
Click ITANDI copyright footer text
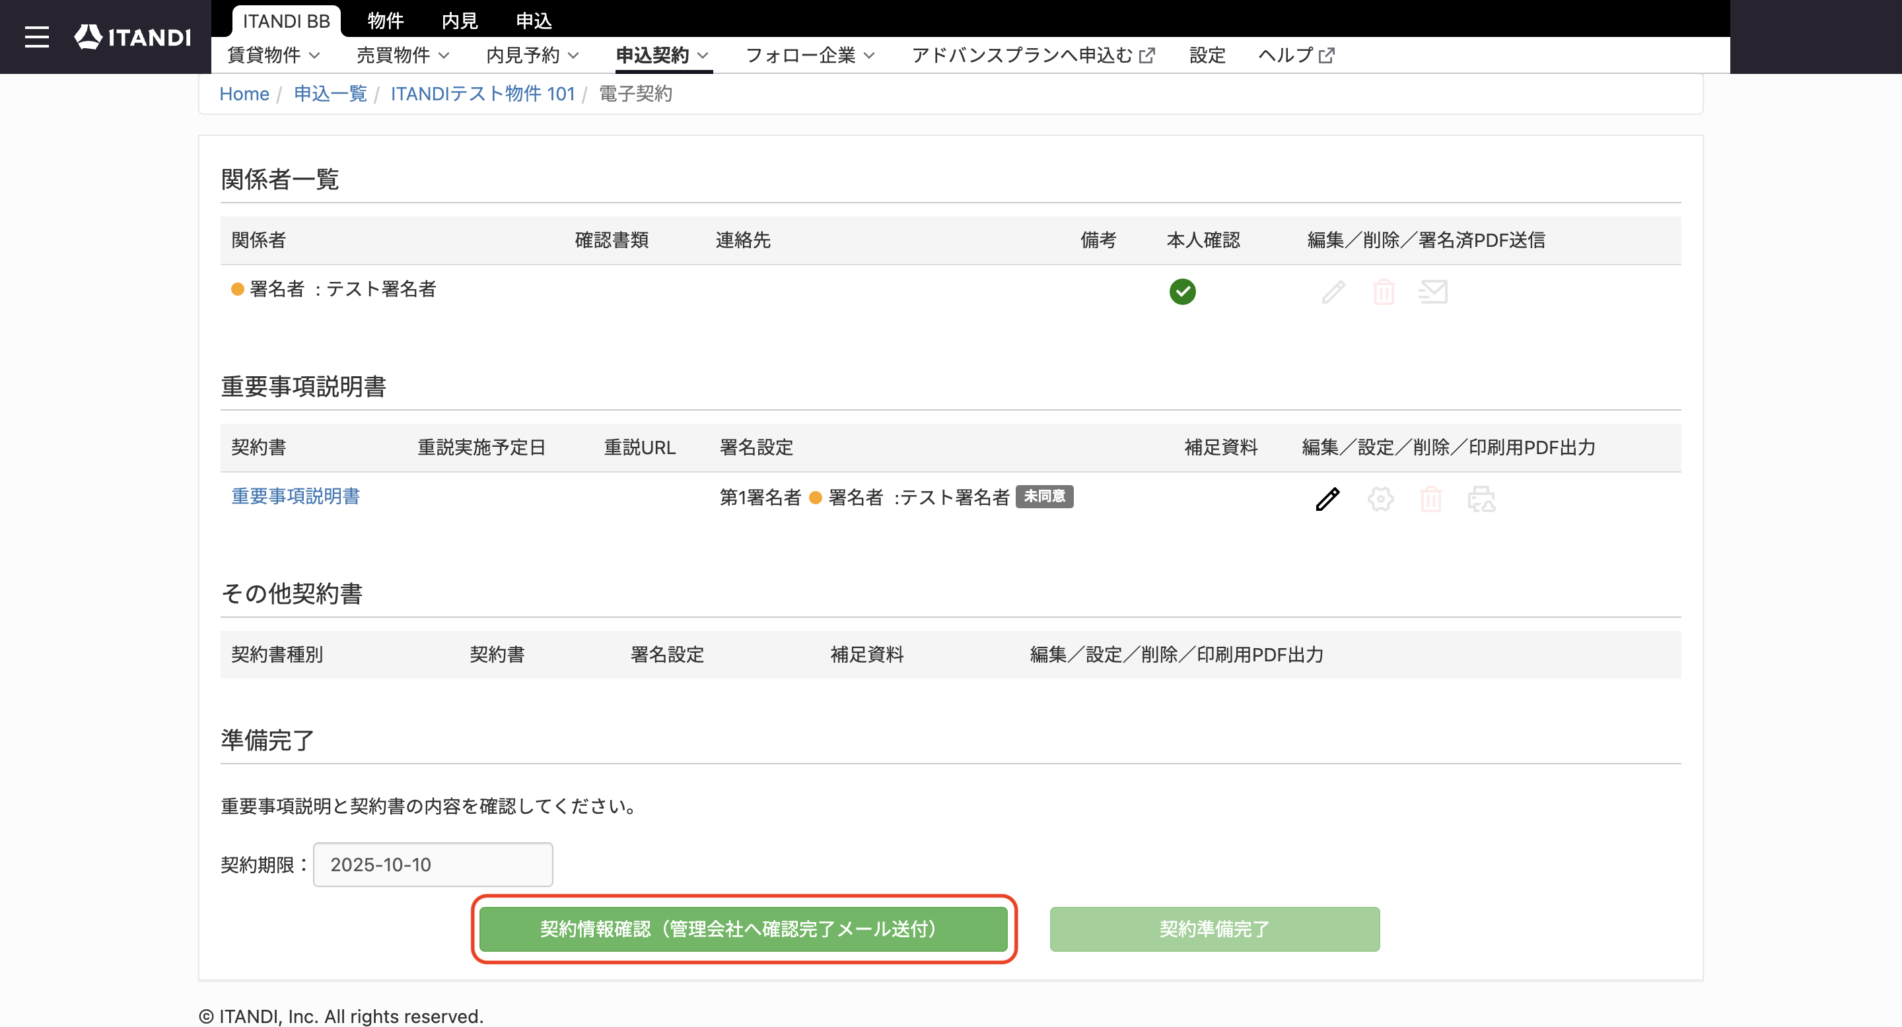point(341,1016)
